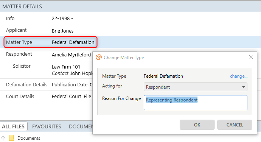Image resolution: width=261 pixels, height=142 pixels.
Task: Open the Acting for dropdown
Action: pos(196,87)
